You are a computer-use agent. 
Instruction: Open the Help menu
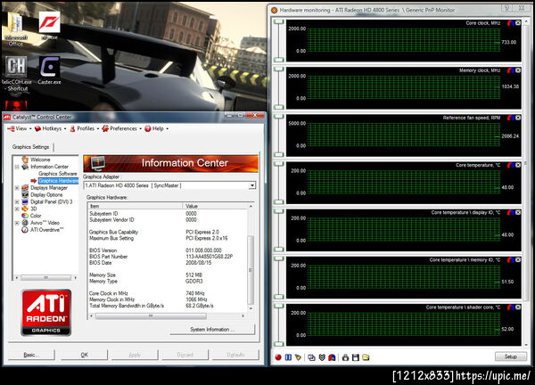157,128
